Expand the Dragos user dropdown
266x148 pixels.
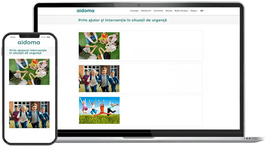pos(194,11)
